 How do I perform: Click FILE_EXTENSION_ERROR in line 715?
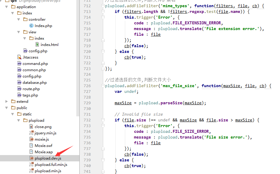pos(197,23)
